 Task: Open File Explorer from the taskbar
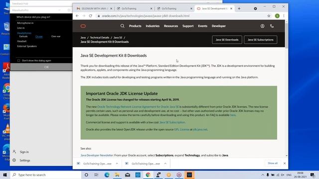pos(117,175)
